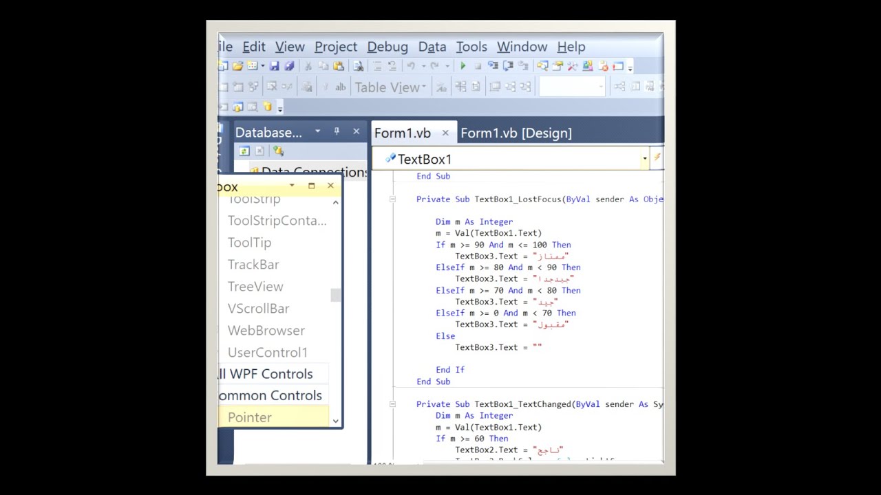The width and height of the screenshot is (881, 495).
Task: Open the Help menu
Action: pos(571,47)
